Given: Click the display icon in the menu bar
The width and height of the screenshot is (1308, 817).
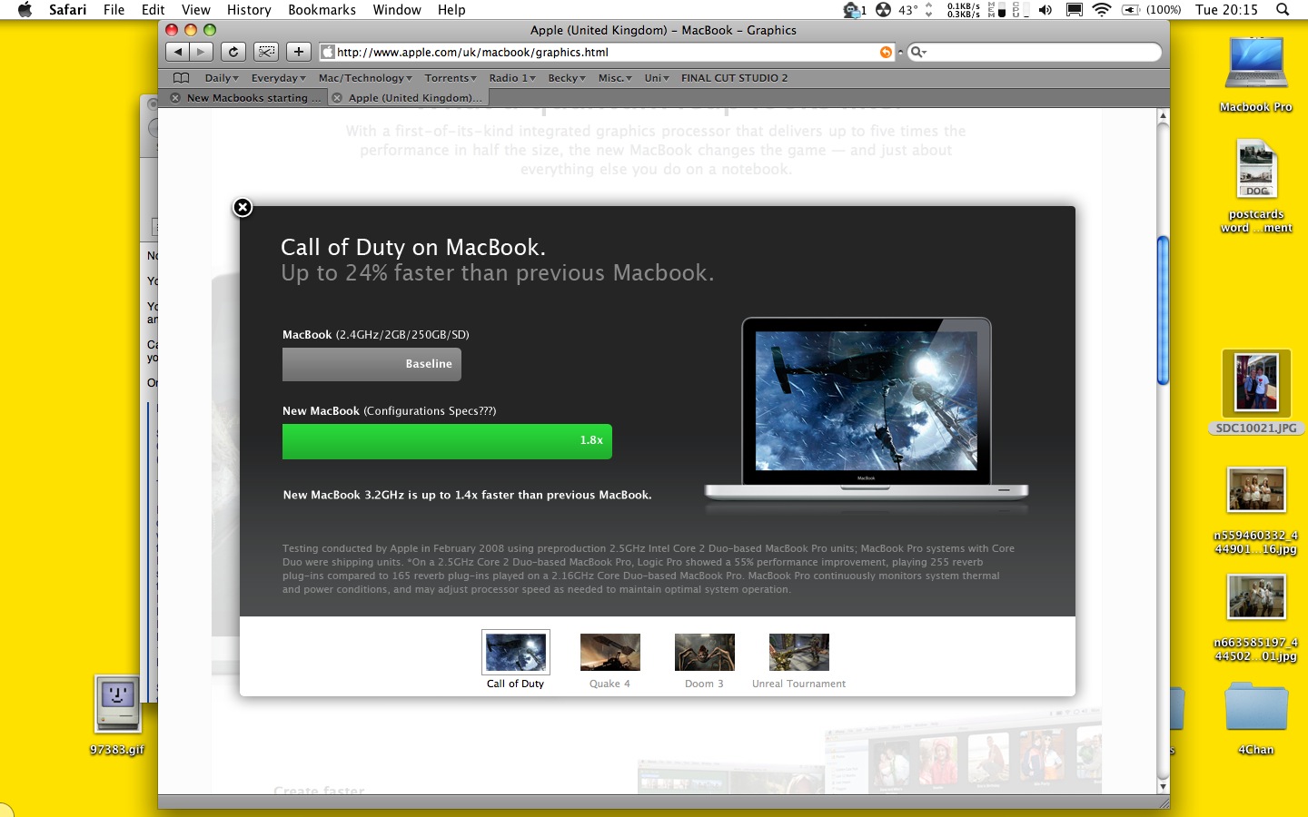Looking at the screenshot, I should point(1074,10).
